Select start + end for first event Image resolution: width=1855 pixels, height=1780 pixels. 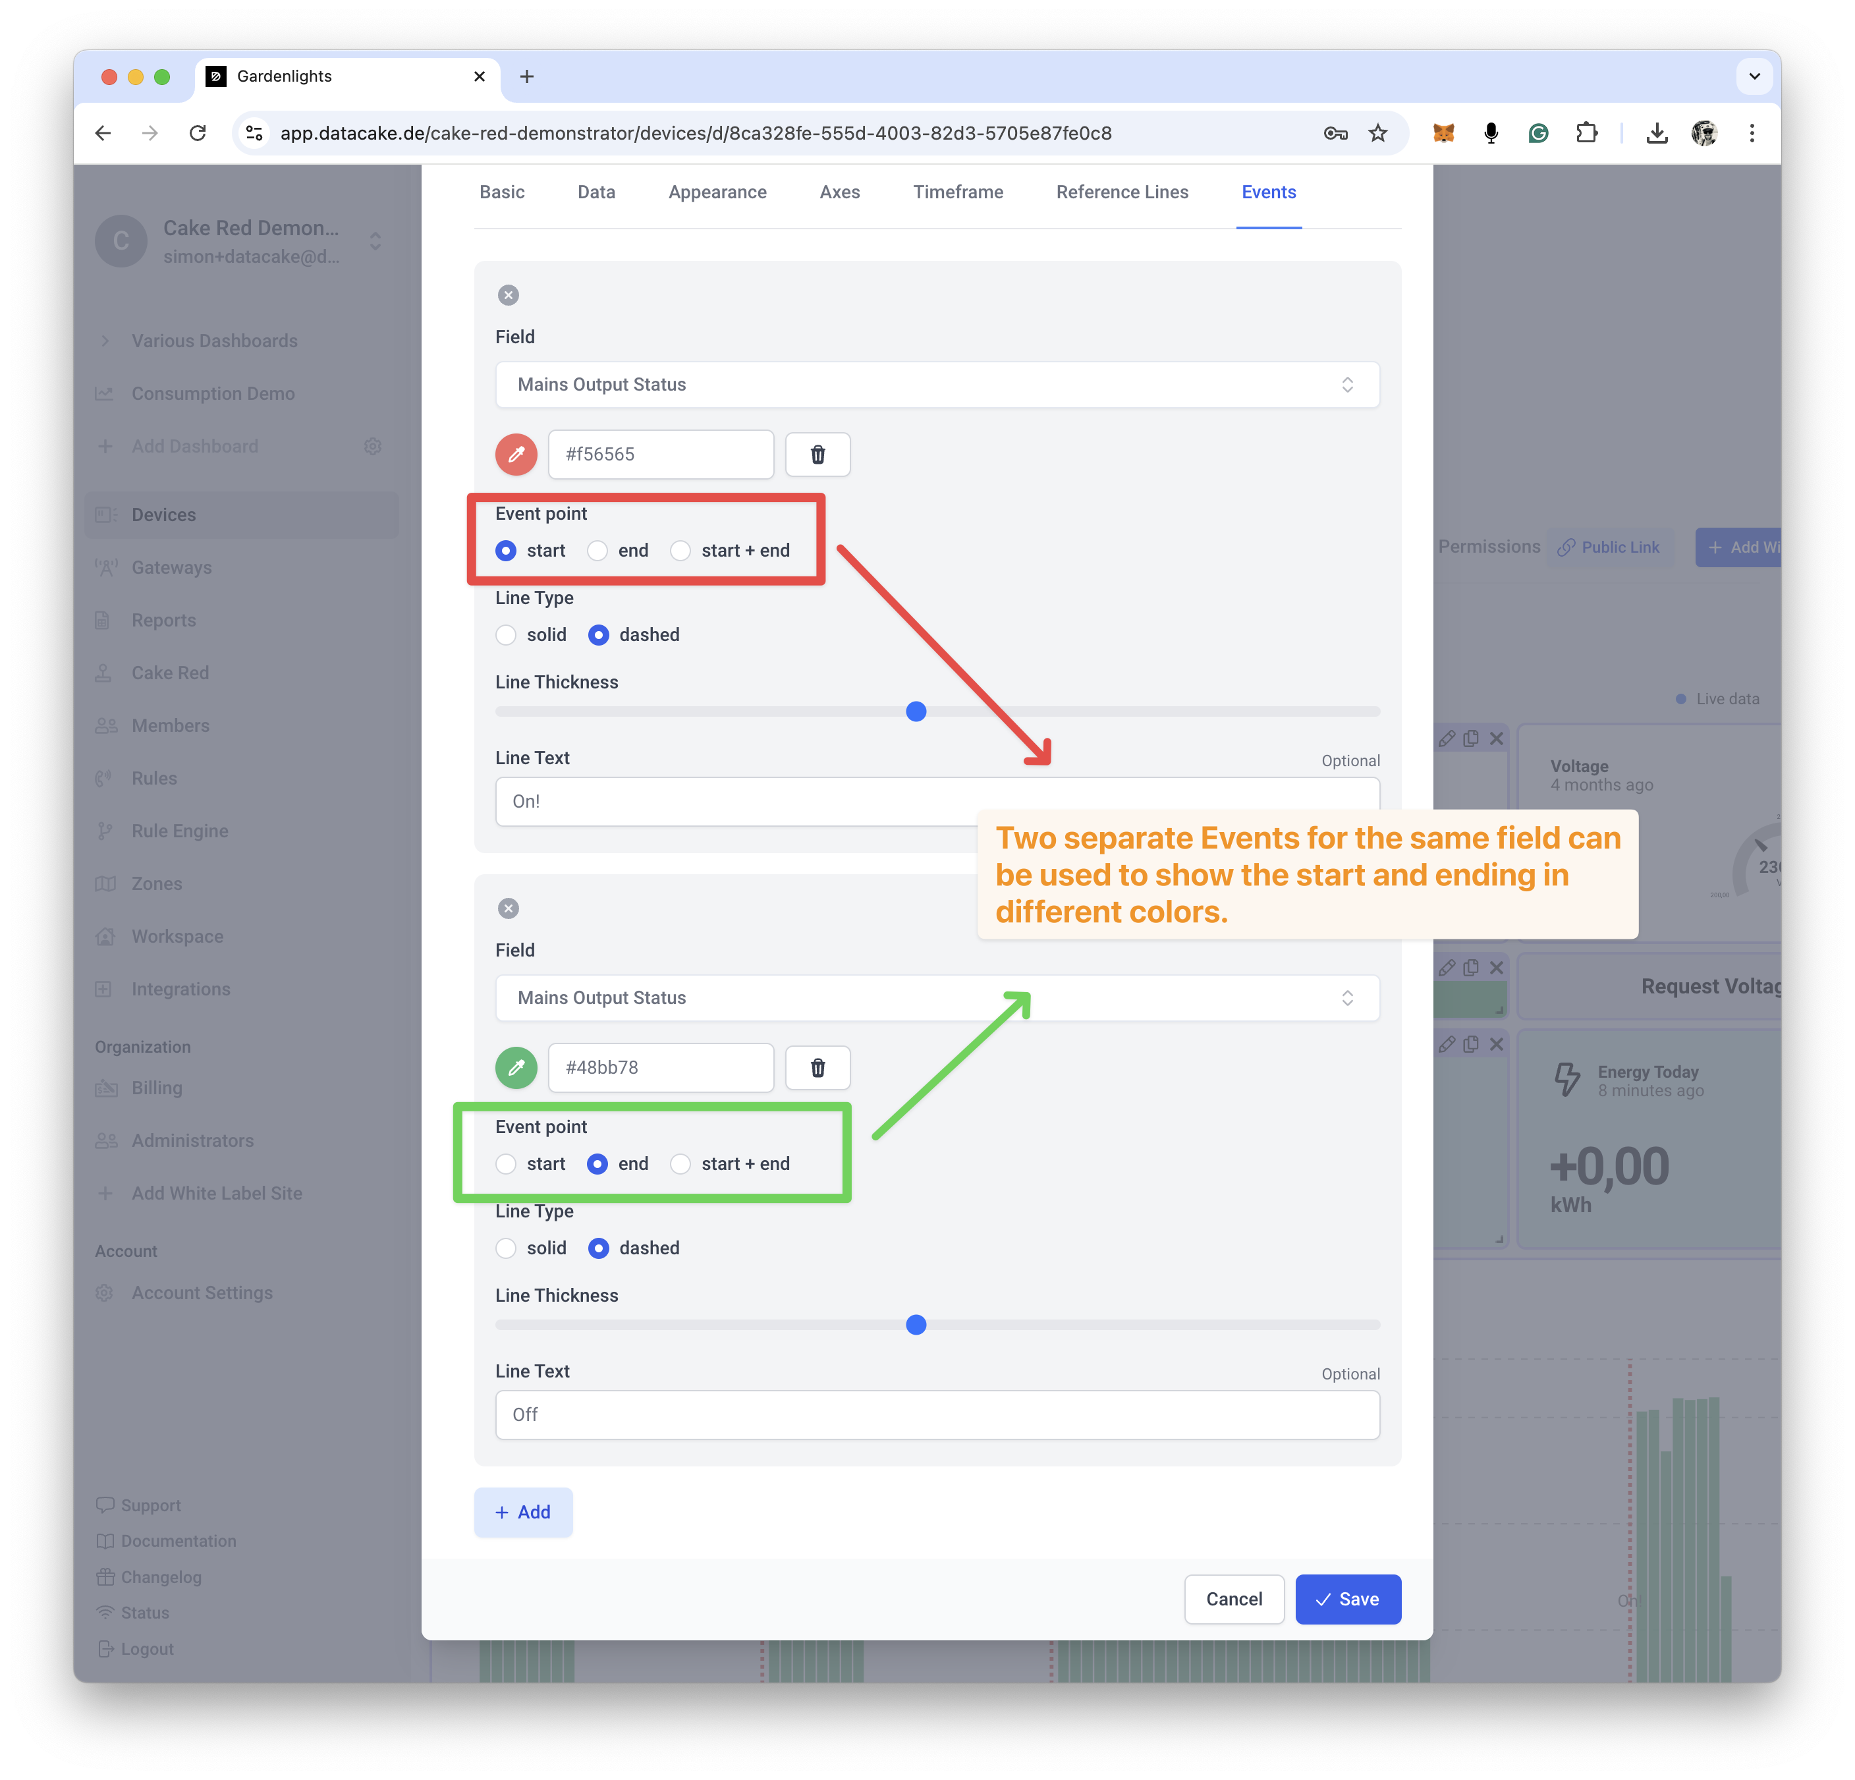[x=680, y=551]
